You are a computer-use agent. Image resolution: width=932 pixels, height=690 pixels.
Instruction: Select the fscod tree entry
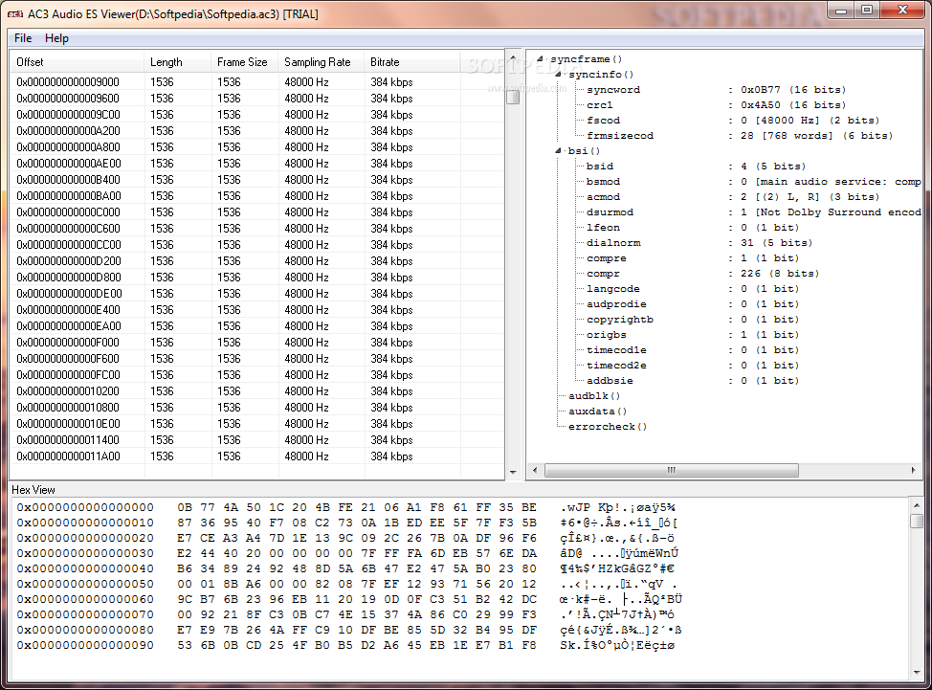(732, 121)
